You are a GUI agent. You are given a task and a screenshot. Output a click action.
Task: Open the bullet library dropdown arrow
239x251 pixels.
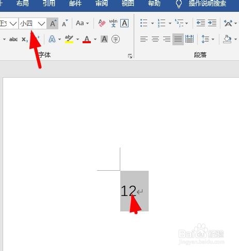click(x=152, y=23)
